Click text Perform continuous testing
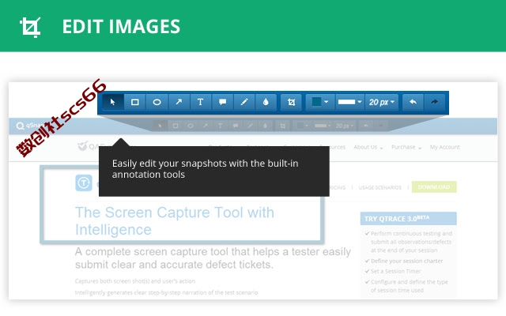Screen dimensions: 506x316 411,242
